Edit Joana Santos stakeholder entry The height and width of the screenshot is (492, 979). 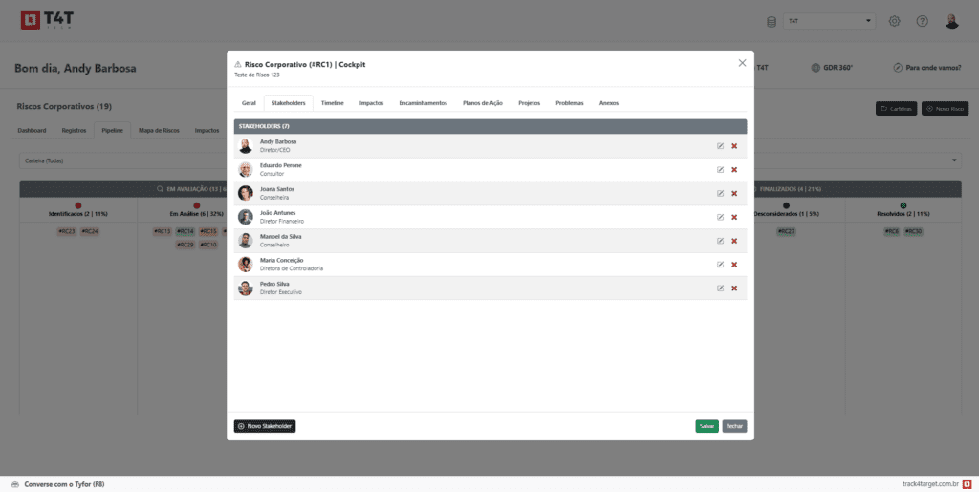pyautogui.click(x=720, y=193)
